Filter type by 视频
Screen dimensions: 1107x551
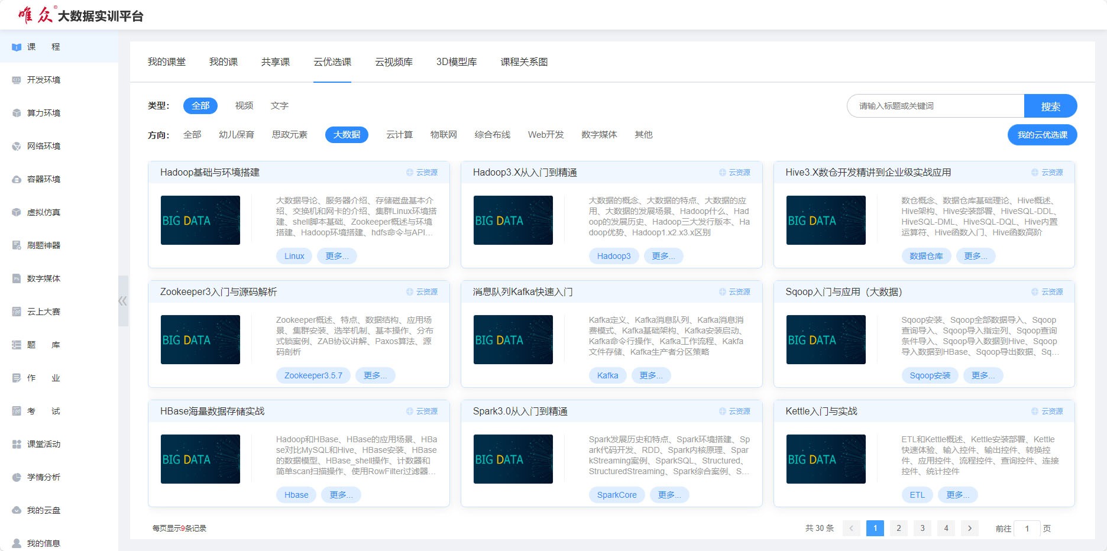pos(244,106)
